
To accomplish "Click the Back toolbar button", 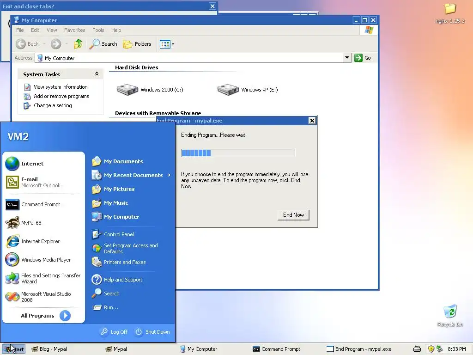I will click(x=28, y=44).
